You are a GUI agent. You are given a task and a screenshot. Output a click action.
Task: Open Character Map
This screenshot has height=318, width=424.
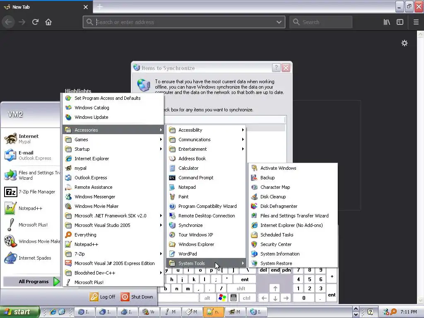(x=293, y=187)
